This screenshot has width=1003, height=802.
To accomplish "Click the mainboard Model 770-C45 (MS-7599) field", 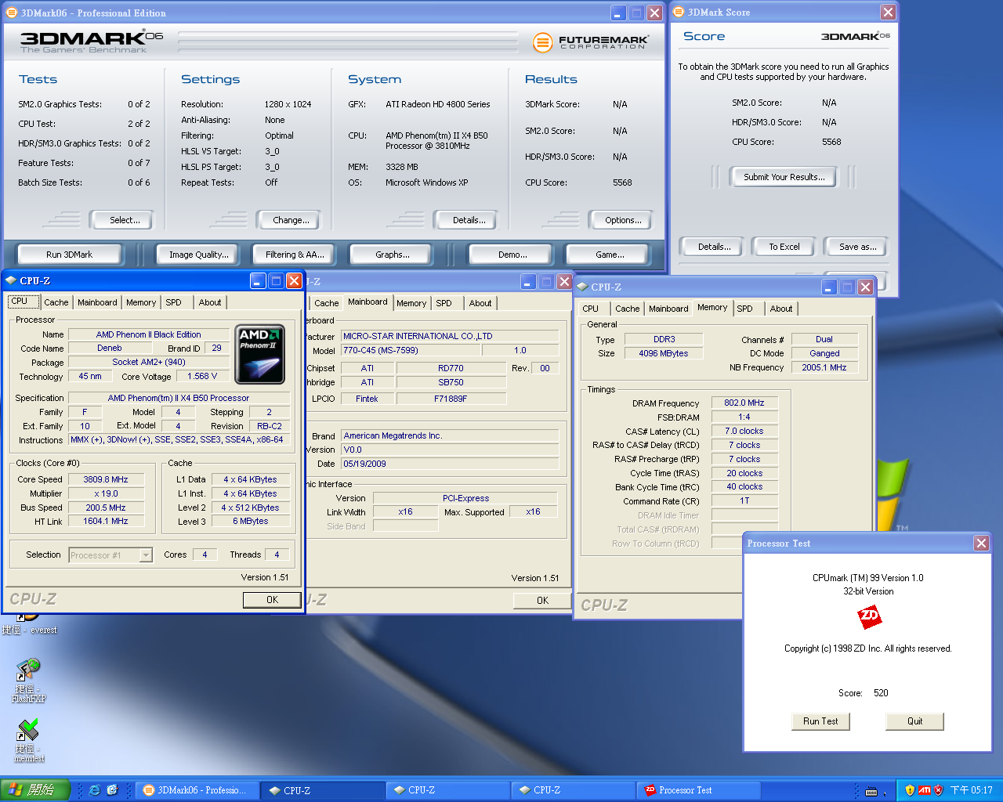I will 411,350.
